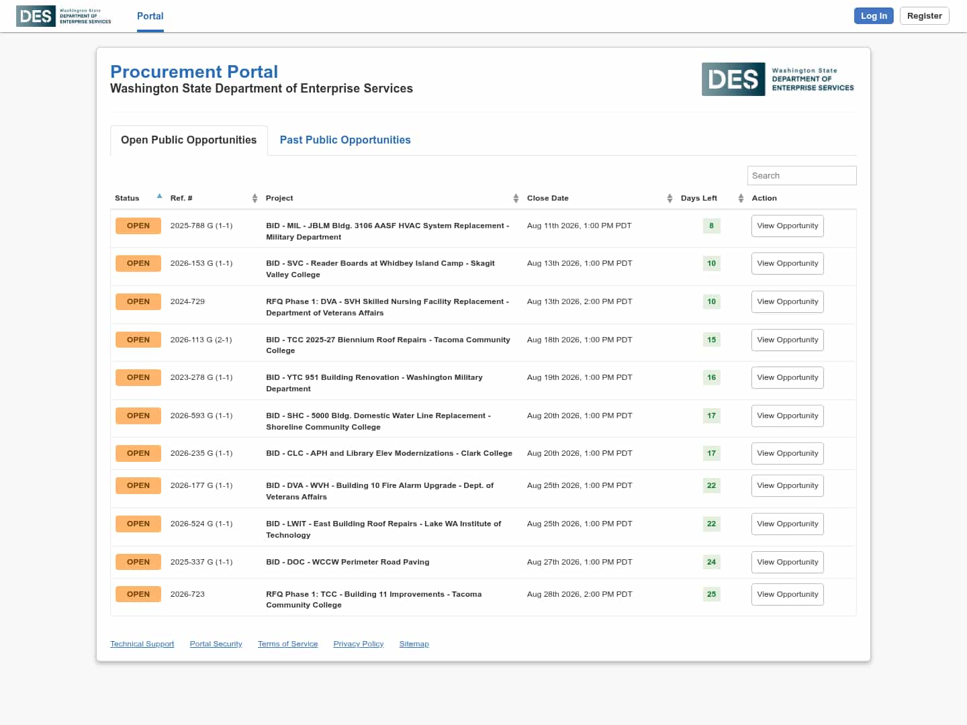Click close date Aug 28th 2026, 2:00 PM PDT
This screenshot has height=725, width=967.
[580, 594]
